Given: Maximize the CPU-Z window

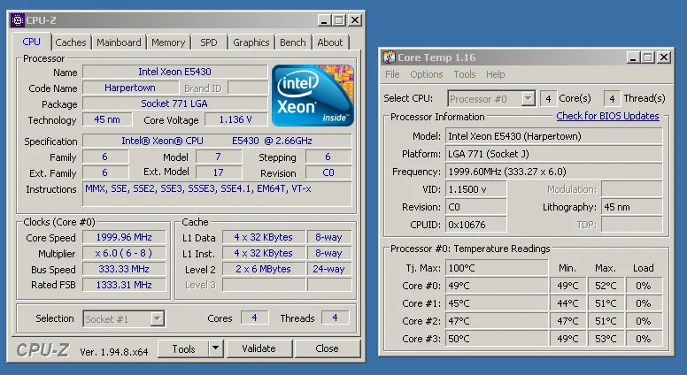Looking at the screenshot, I should pyautogui.click(x=339, y=20).
